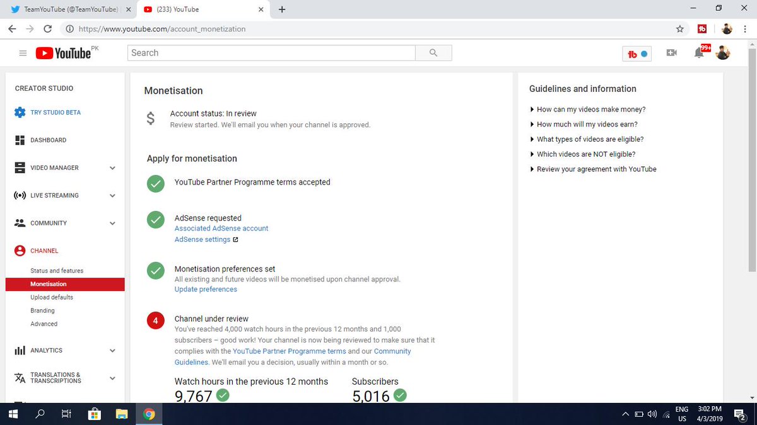The width and height of the screenshot is (757, 425).
Task: Click the browser address bar URL
Action: coord(161,29)
